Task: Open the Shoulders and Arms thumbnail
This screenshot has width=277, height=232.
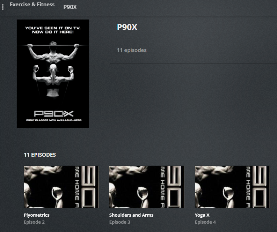Action: click(x=147, y=187)
